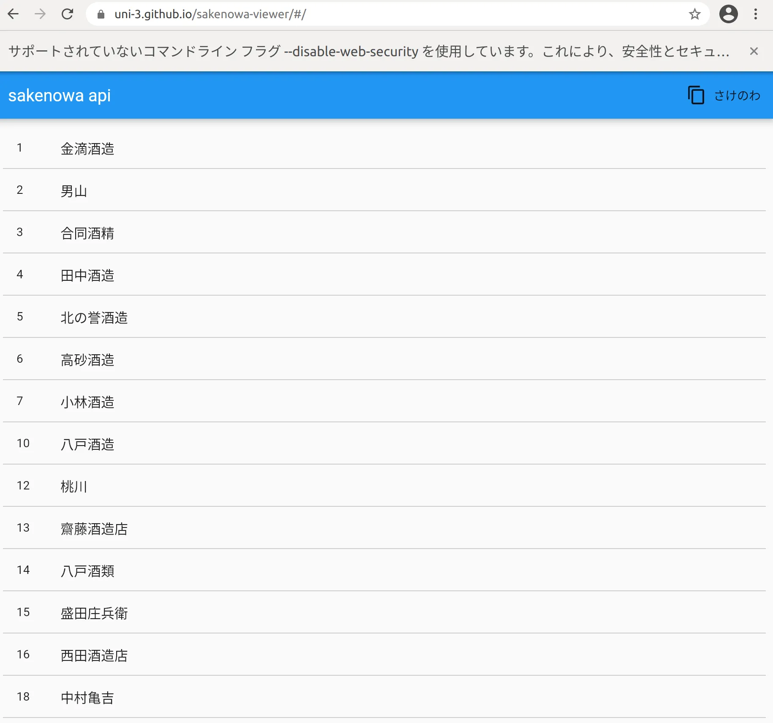Viewport: 773px width, 723px height.
Task: Bookmark this page with the star icon
Action: (694, 14)
